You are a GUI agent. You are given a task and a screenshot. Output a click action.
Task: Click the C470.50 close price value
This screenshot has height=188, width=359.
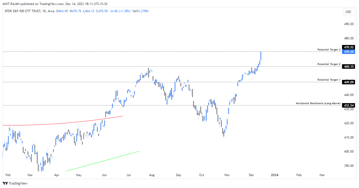click(102, 11)
